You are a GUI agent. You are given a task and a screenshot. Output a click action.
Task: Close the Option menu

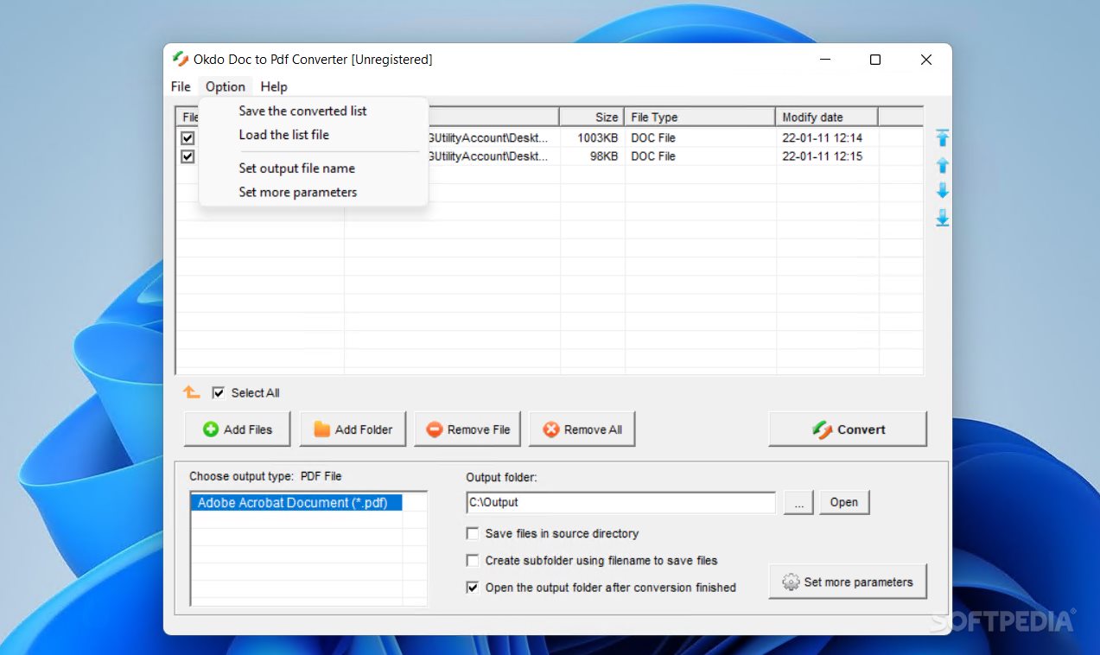[x=226, y=86]
